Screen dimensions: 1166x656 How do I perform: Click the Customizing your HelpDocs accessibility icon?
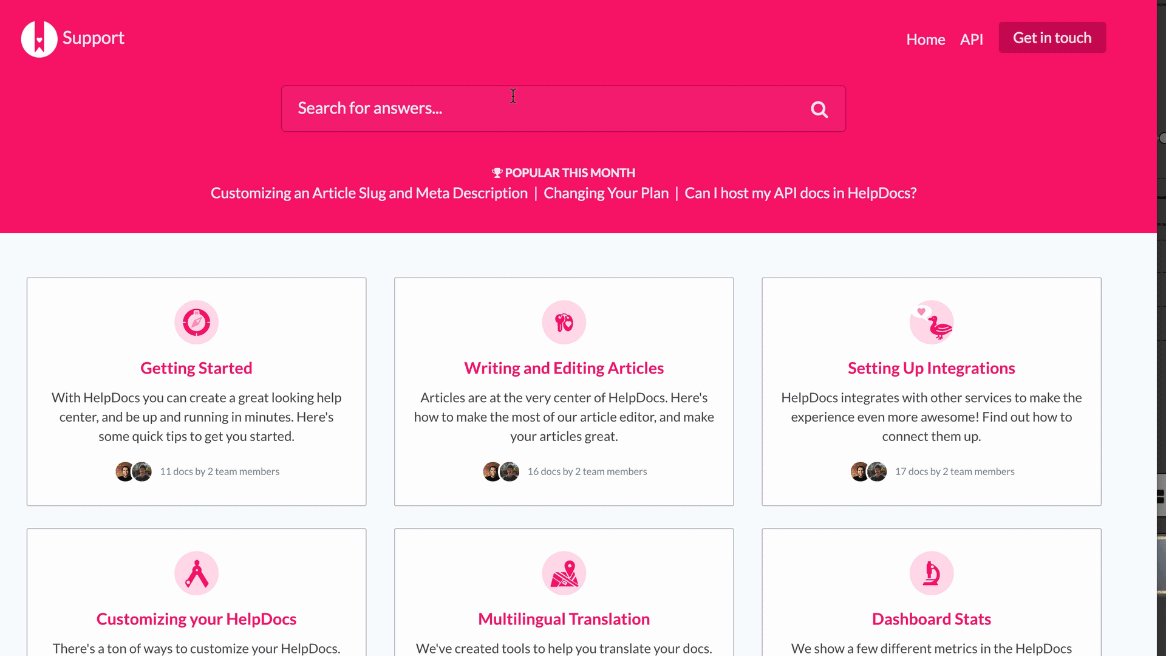[x=196, y=573]
